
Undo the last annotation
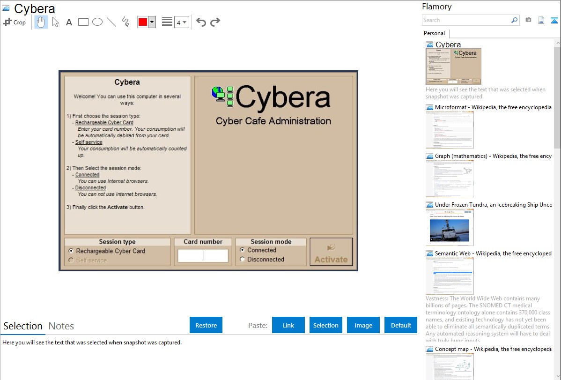point(201,22)
